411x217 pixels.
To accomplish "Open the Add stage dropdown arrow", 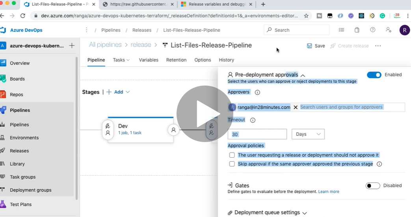I will pyautogui.click(x=128, y=92).
